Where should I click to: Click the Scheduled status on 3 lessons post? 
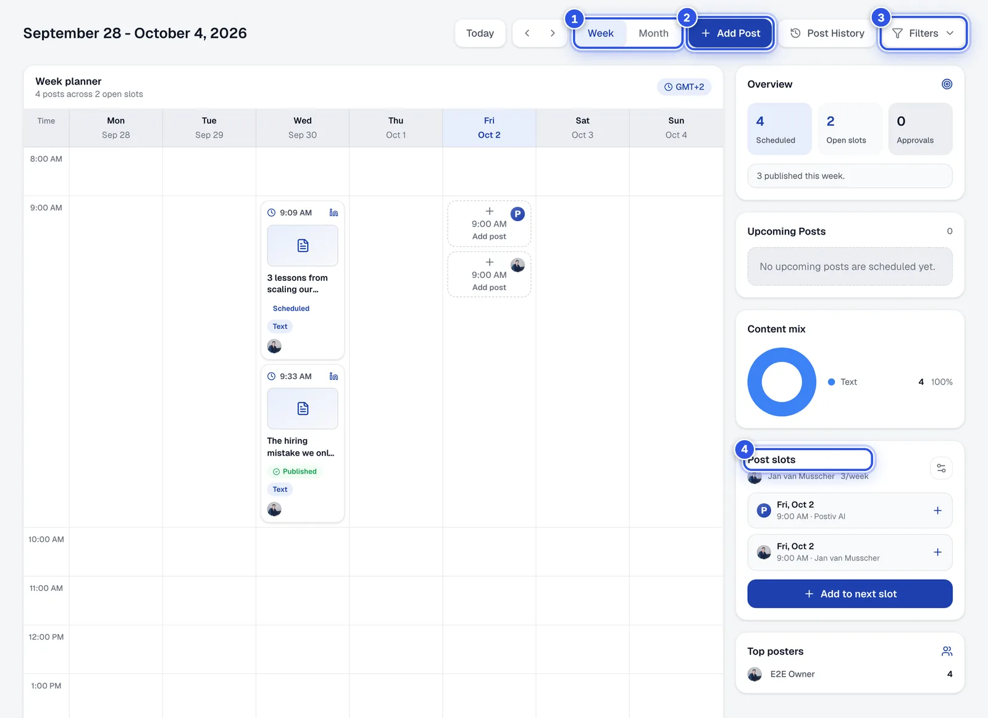(x=291, y=309)
